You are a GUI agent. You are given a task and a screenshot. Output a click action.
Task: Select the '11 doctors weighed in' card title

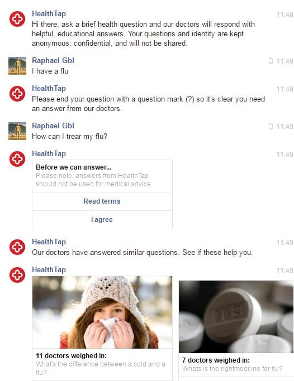[x=72, y=356]
